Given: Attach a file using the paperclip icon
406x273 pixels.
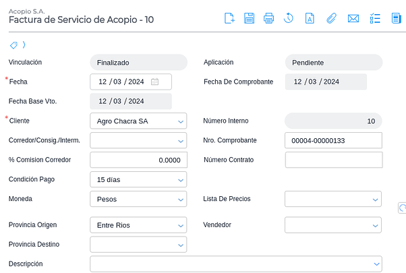Looking at the screenshot, I should pos(330,18).
